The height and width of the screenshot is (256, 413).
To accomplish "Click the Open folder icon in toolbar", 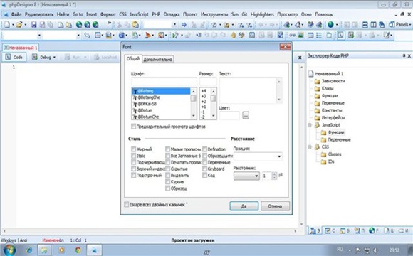I will pos(19,25).
